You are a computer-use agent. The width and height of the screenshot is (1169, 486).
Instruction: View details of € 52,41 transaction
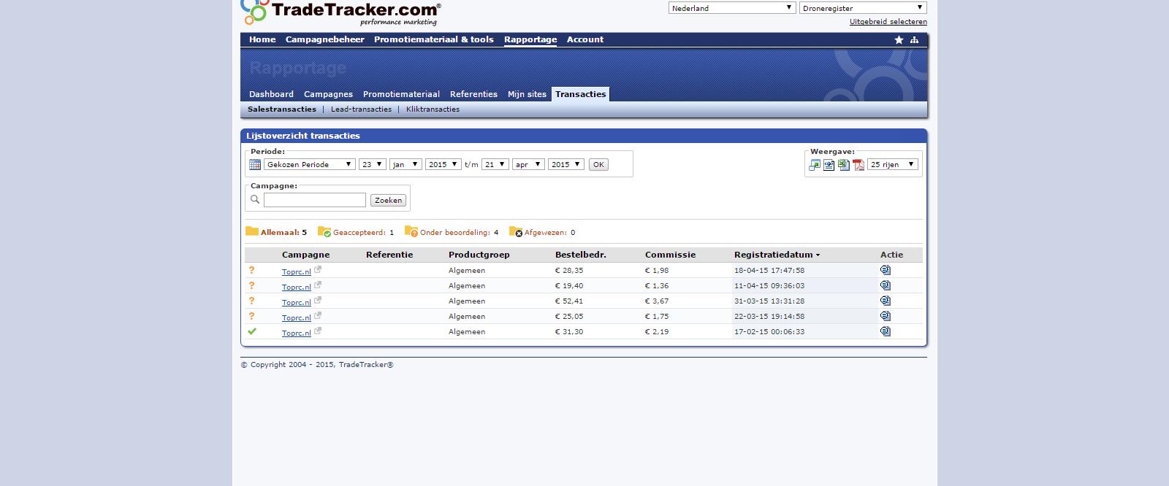pos(886,301)
